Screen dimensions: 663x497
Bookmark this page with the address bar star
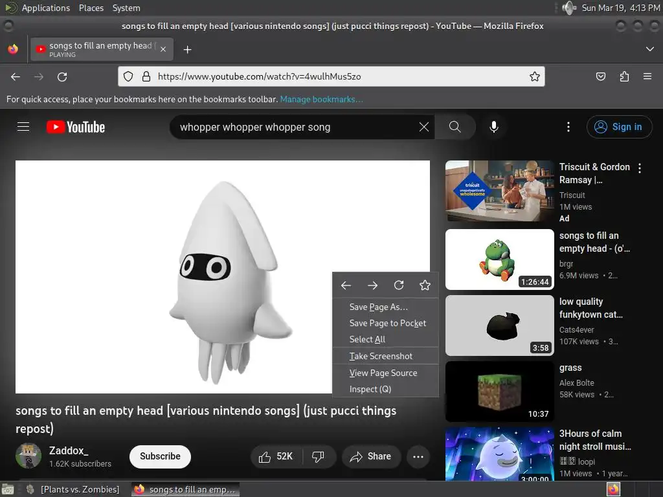[x=534, y=76]
